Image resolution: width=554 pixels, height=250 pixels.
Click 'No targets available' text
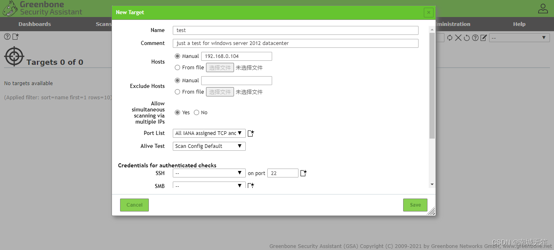click(x=28, y=83)
